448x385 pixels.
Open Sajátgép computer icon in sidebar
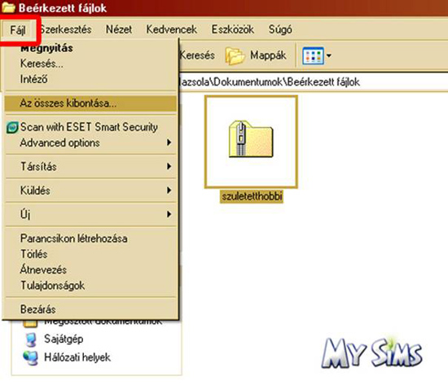click(x=31, y=339)
